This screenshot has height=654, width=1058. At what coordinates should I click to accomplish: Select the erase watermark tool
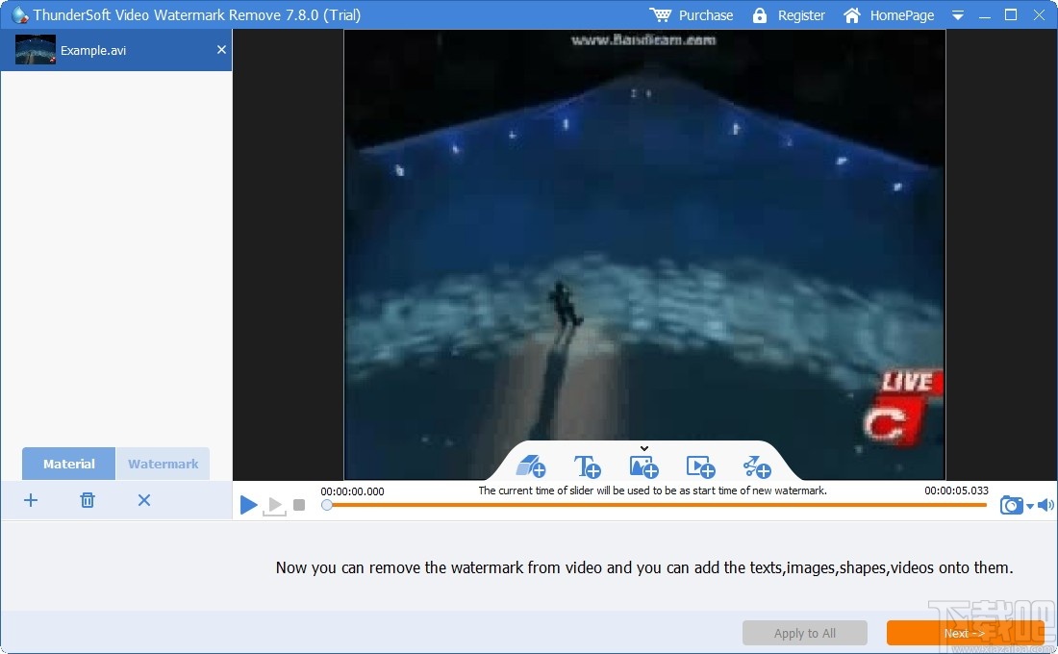click(531, 466)
